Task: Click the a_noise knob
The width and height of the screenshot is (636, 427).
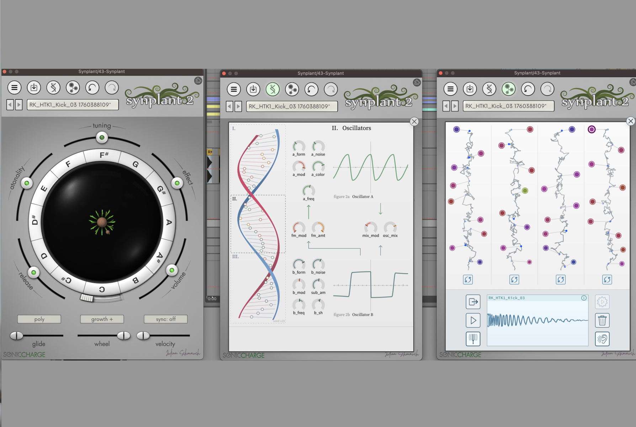Action: [318, 146]
